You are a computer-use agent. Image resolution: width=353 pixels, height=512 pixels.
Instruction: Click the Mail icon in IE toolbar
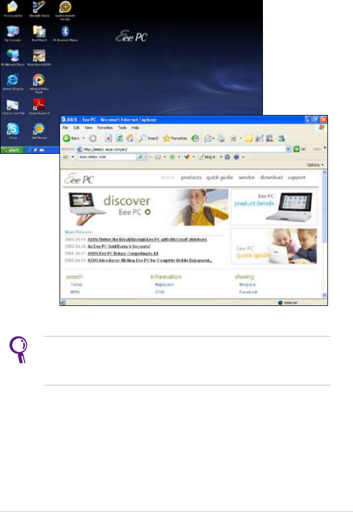[207, 138]
